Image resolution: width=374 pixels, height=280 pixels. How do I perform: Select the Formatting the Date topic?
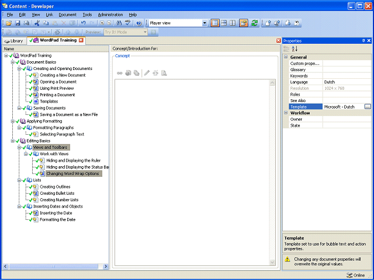point(57,219)
